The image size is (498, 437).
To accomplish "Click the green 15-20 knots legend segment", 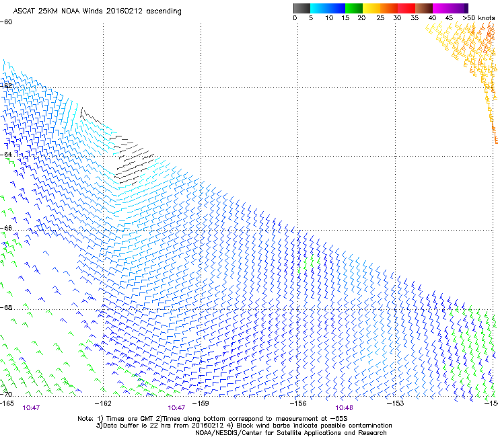I will (354, 8).
